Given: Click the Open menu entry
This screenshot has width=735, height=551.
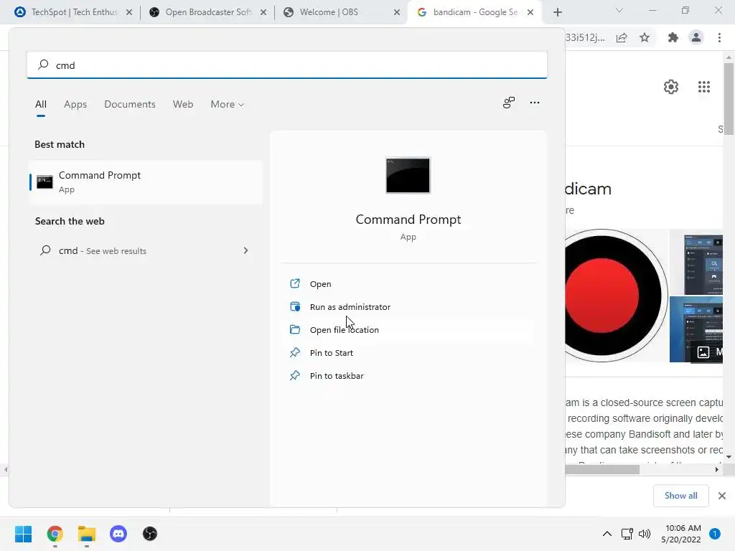Looking at the screenshot, I should coord(408,283).
